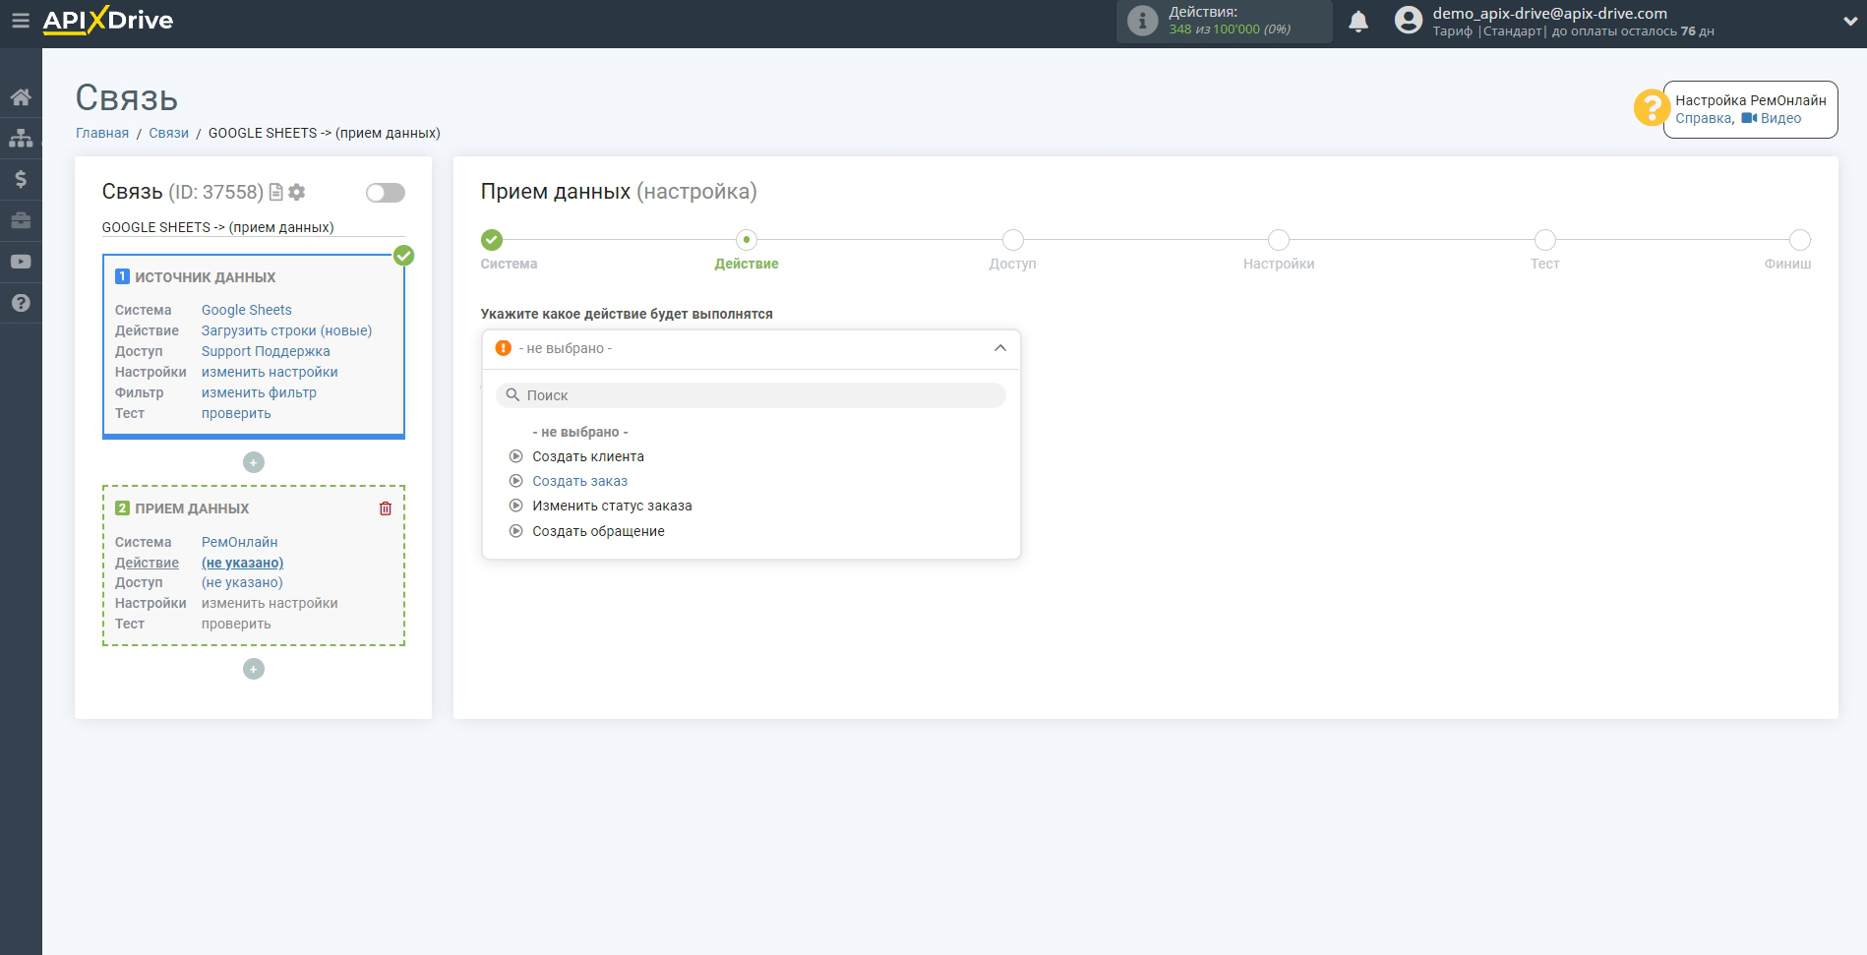Open the Home icon in the left sidebar
This screenshot has width=1867, height=955.
point(21,96)
